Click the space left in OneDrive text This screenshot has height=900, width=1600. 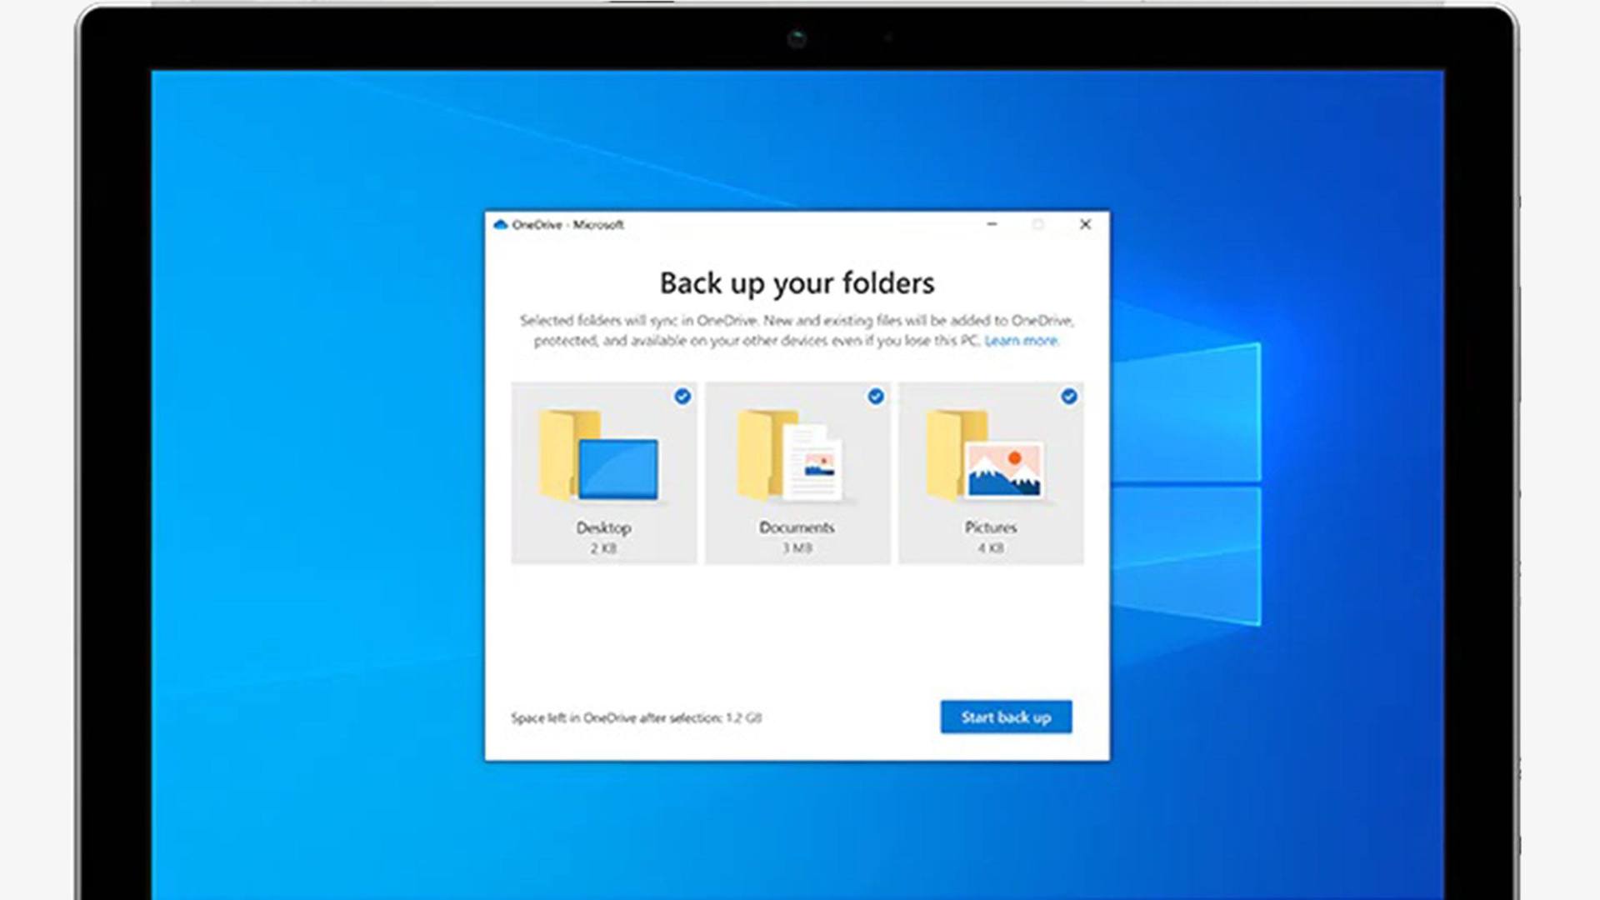pos(636,717)
